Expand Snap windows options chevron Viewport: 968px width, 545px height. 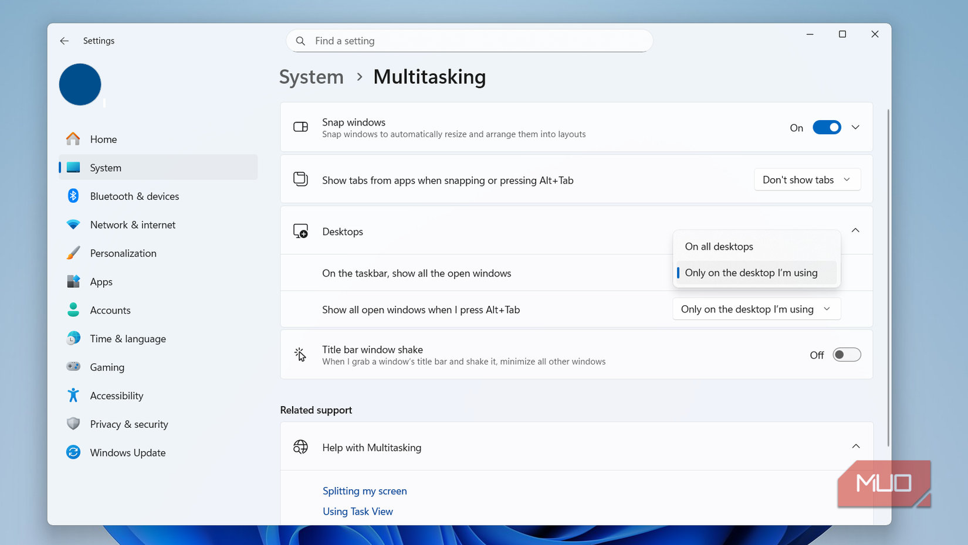pyautogui.click(x=855, y=127)
